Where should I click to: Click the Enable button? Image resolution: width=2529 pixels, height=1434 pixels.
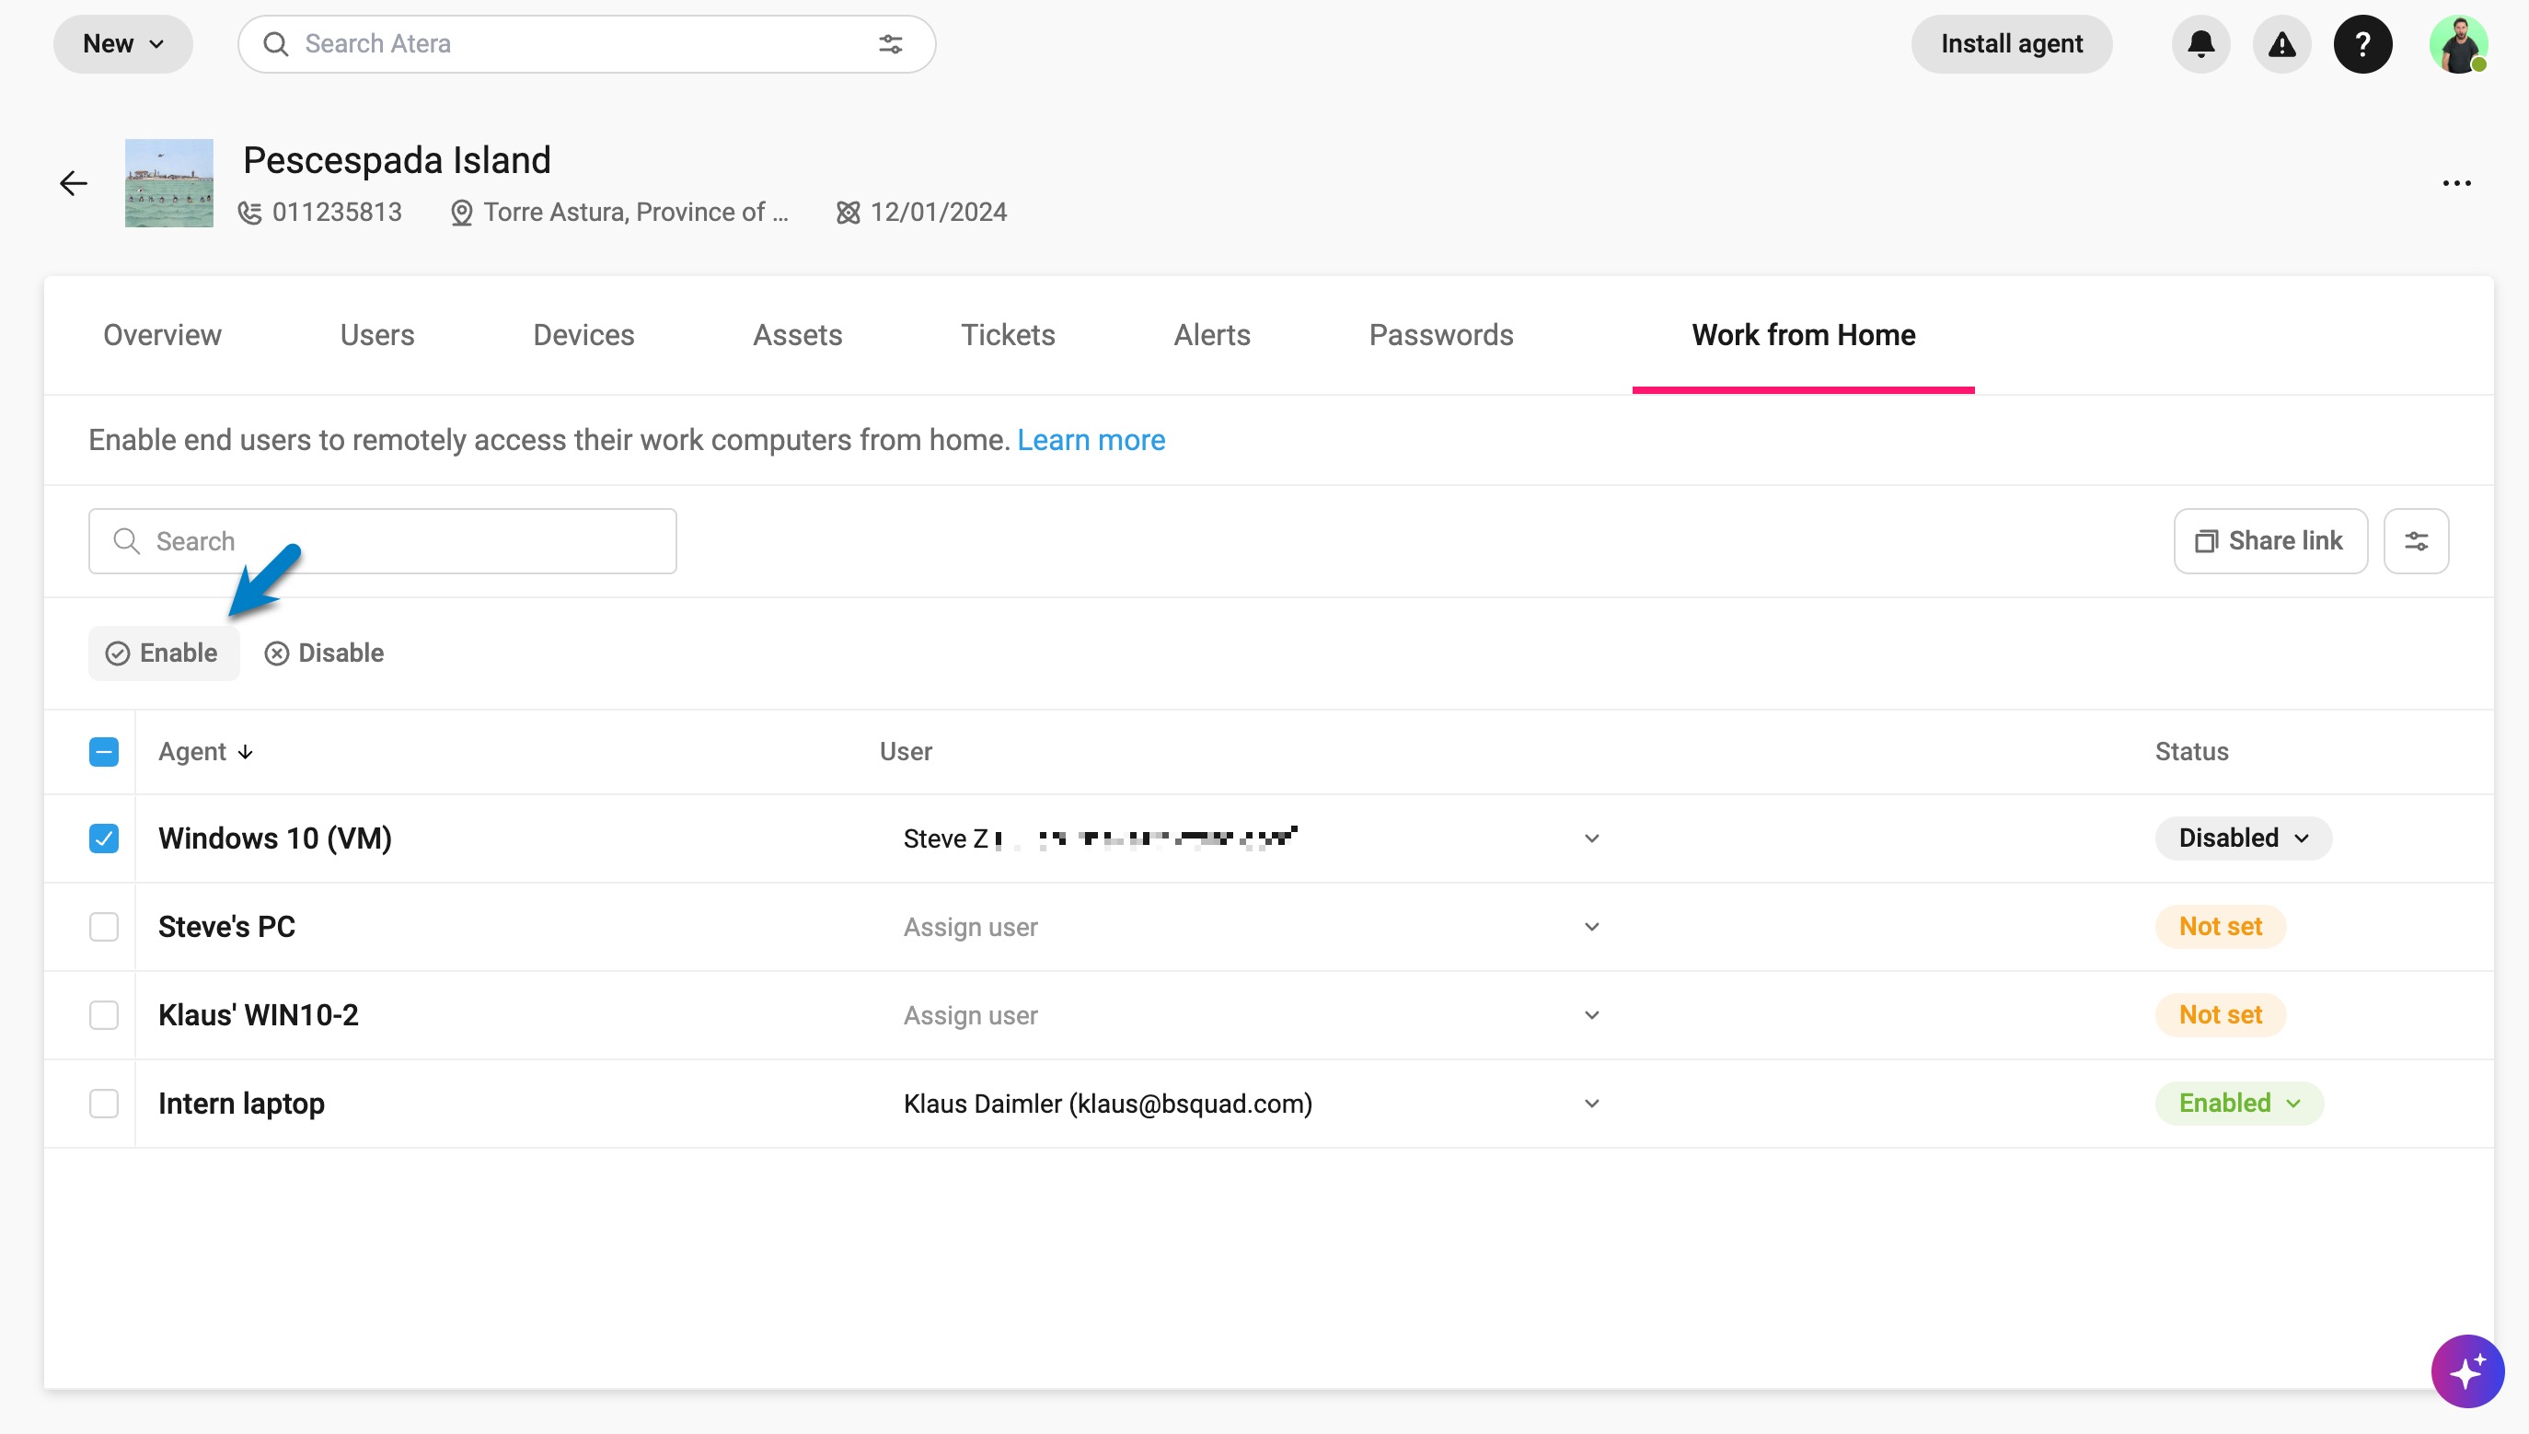point(164,654)
